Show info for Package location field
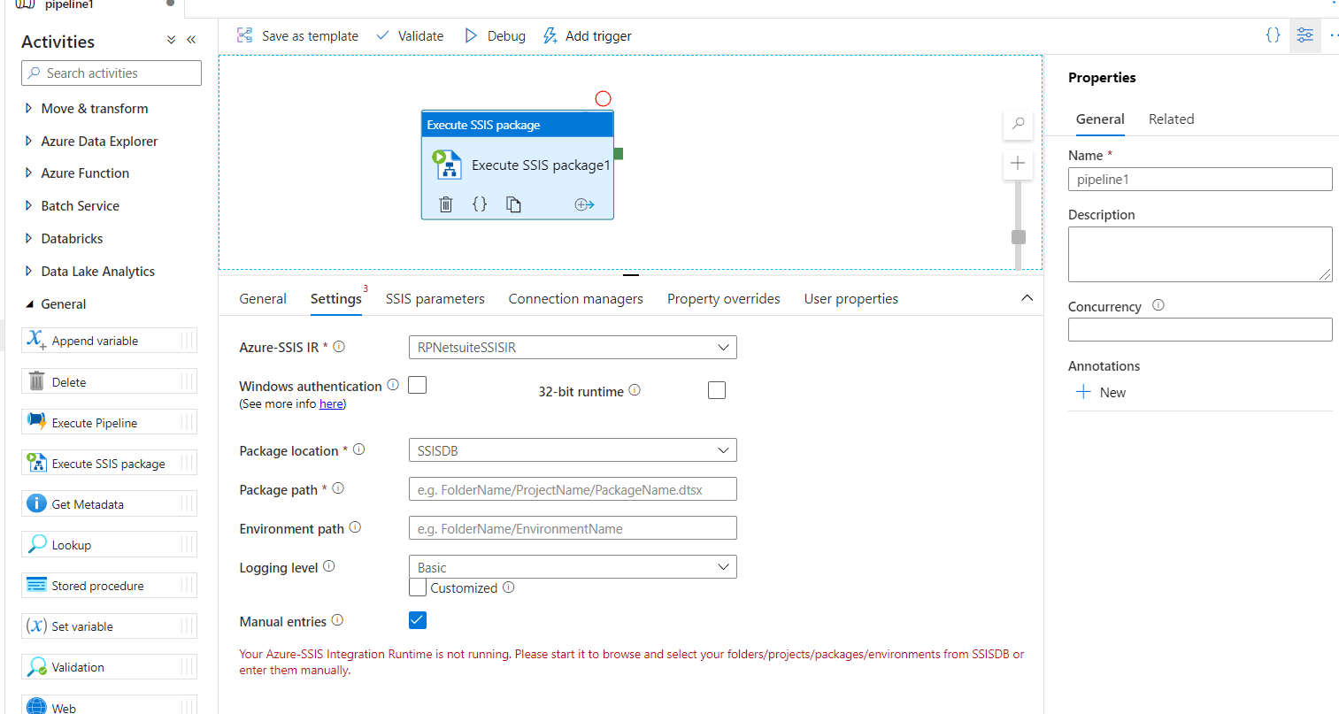This screenshot has width=1339, height=714. (359, 449)
